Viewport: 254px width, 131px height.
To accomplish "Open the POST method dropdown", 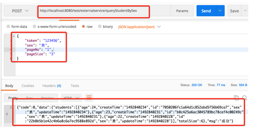I will point(20,11).
